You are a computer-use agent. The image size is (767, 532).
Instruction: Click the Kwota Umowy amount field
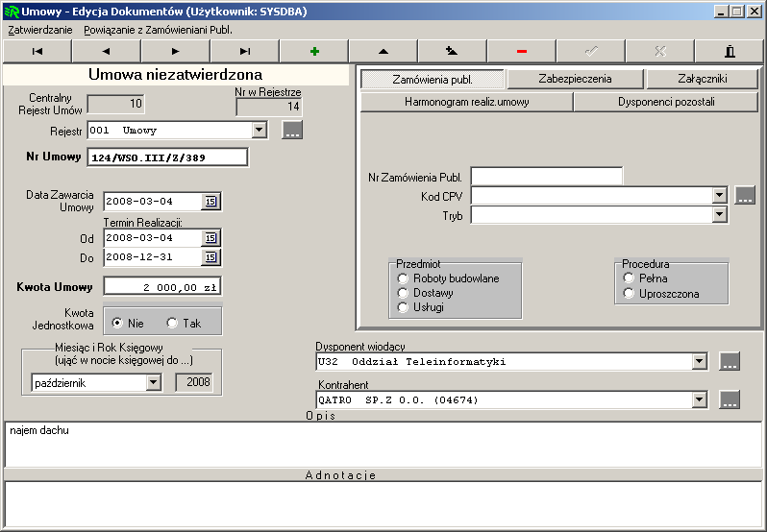[x=162, y=287]
